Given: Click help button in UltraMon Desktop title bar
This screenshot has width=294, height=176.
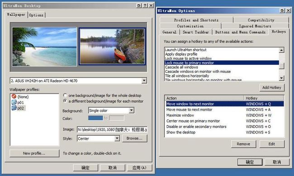Looking at the screenshot, I should [x=145, y=5].
